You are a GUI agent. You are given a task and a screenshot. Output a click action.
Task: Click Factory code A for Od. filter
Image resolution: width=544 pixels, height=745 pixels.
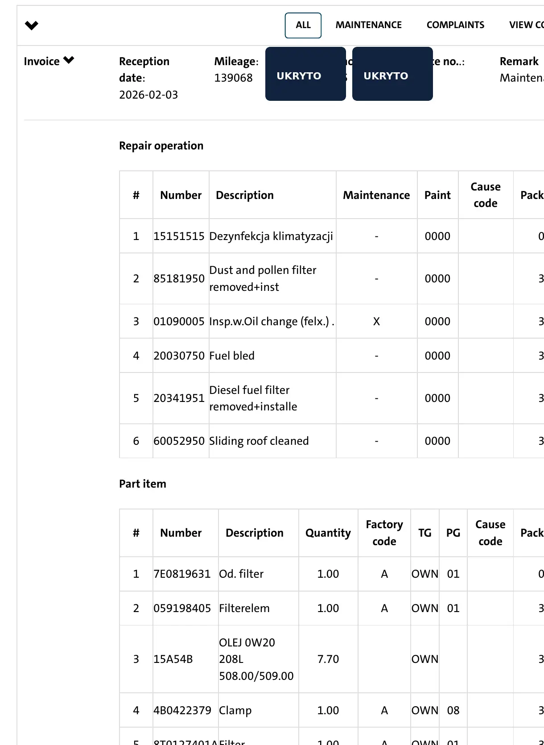coord(384,574)
